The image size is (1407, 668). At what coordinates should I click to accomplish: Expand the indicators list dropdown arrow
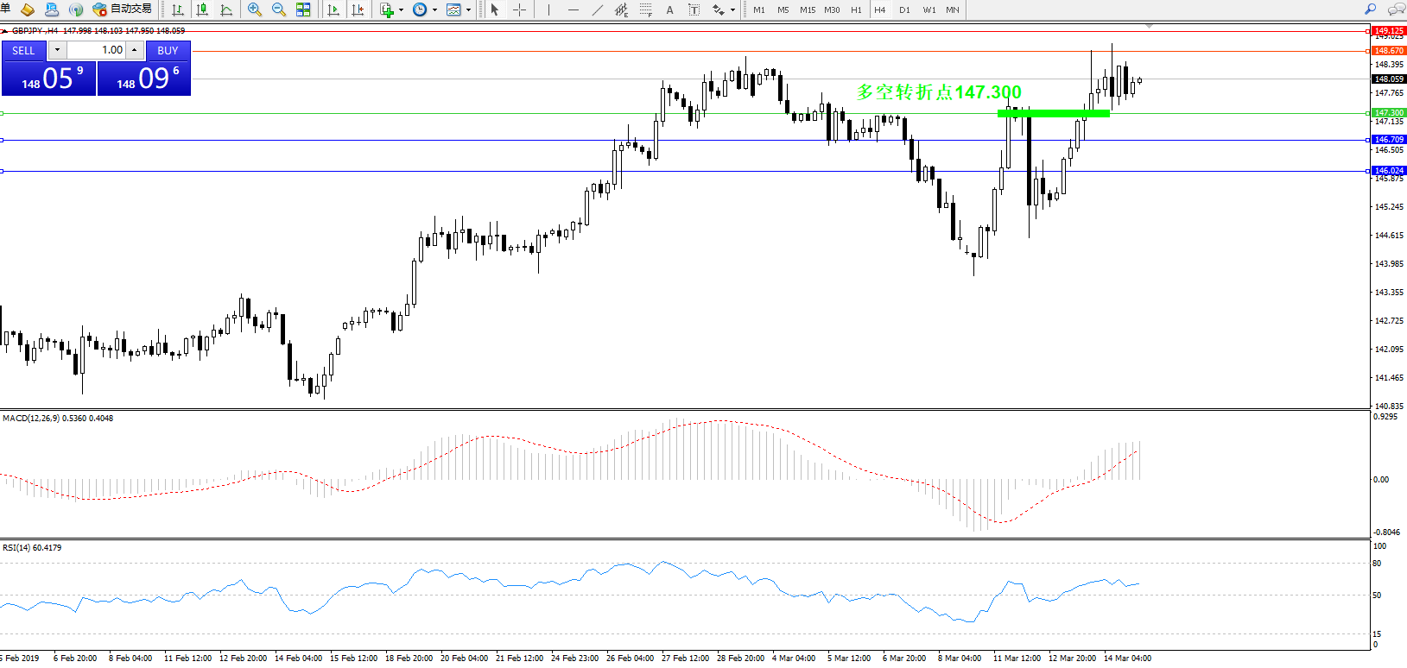pyautogui.click(x=401, y=10)
